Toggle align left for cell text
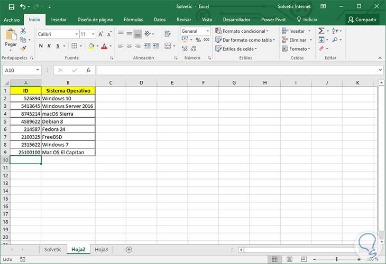The width and height of the screenshot is (386, 264). pos(121,46)
